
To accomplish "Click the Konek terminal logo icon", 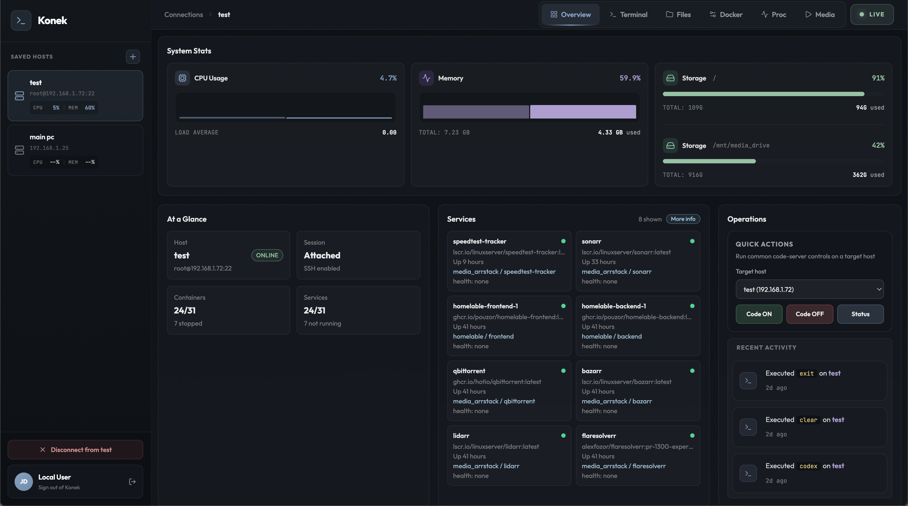I will (21, 21).
